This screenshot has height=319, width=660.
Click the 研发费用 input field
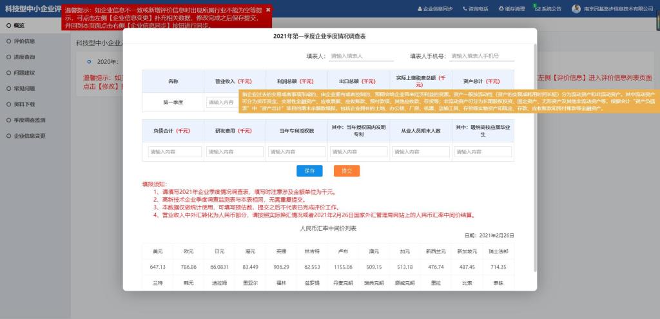point(235,152)
